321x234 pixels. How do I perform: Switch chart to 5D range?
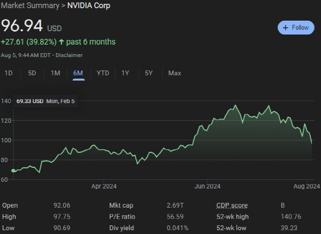click(32, 73)
